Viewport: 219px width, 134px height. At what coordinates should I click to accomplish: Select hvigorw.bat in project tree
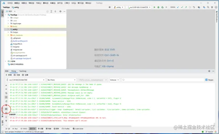coord(17,50)
